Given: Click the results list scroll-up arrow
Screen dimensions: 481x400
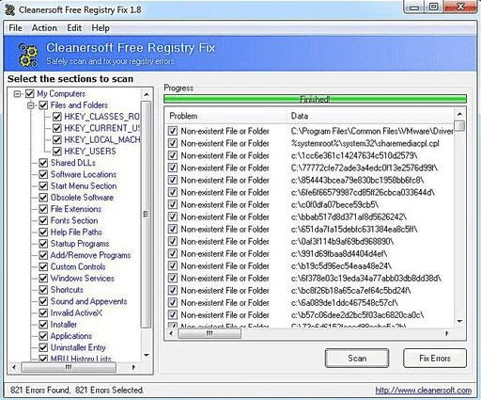Looking at the screenshot, I should click(459, 114).
